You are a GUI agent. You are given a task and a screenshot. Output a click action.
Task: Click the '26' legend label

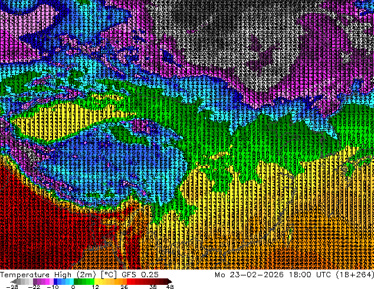pos(124,287)
